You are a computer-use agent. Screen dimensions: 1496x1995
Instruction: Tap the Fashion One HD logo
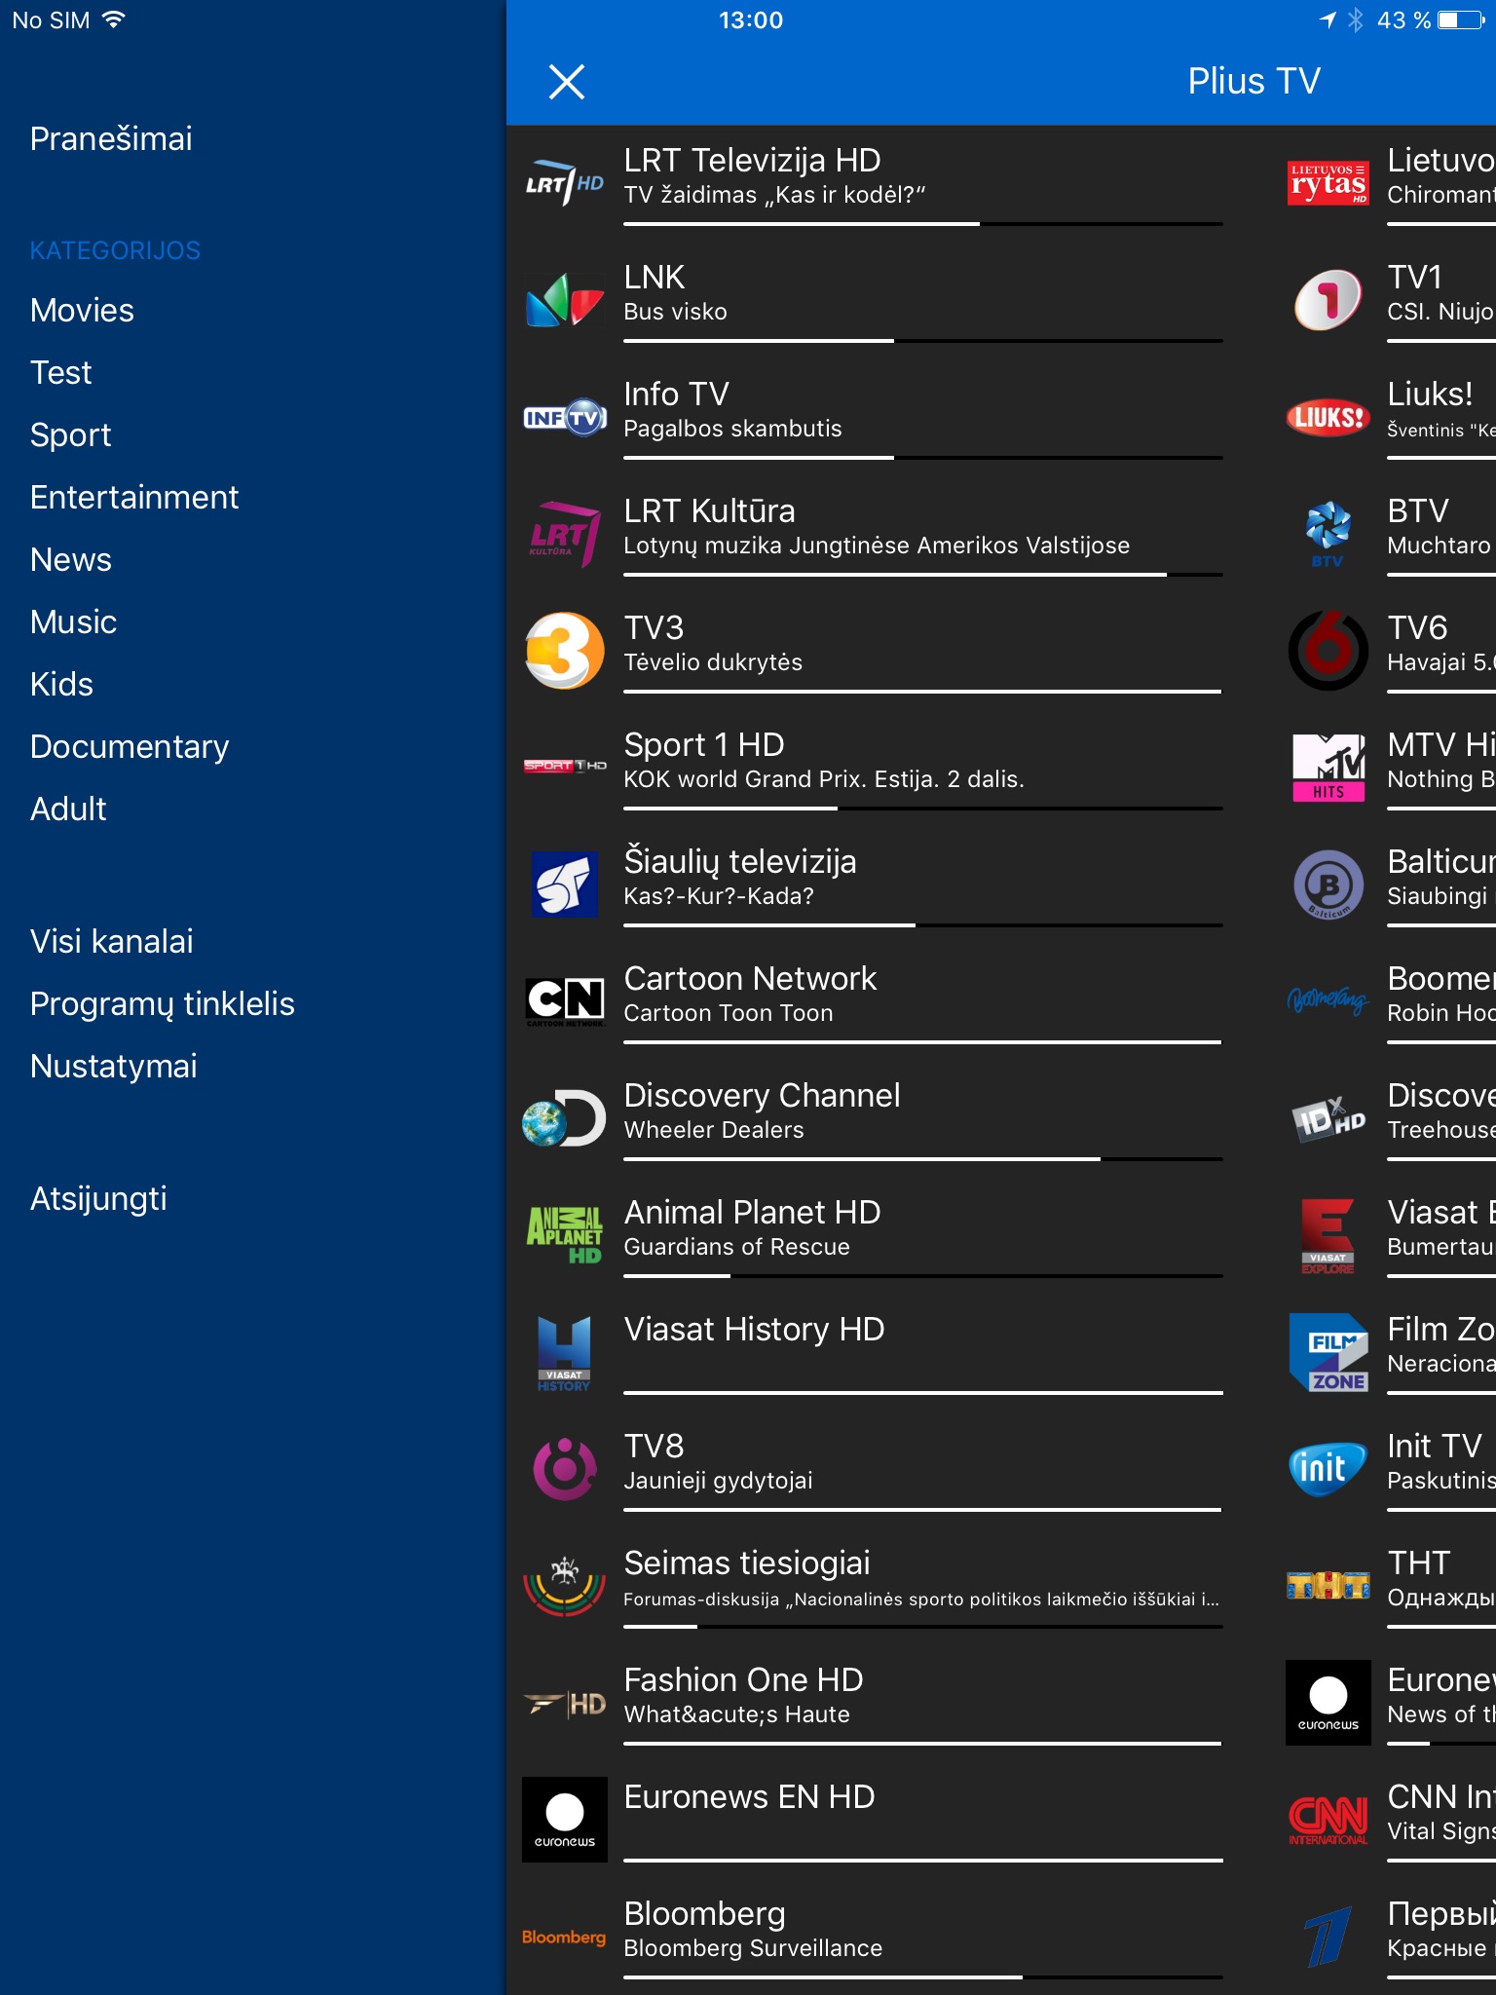565,1703
